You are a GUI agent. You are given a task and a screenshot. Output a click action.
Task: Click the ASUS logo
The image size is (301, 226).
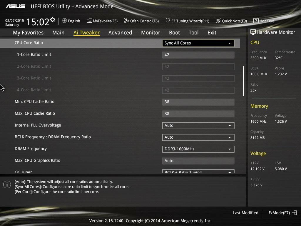click(x=15, y=6)
